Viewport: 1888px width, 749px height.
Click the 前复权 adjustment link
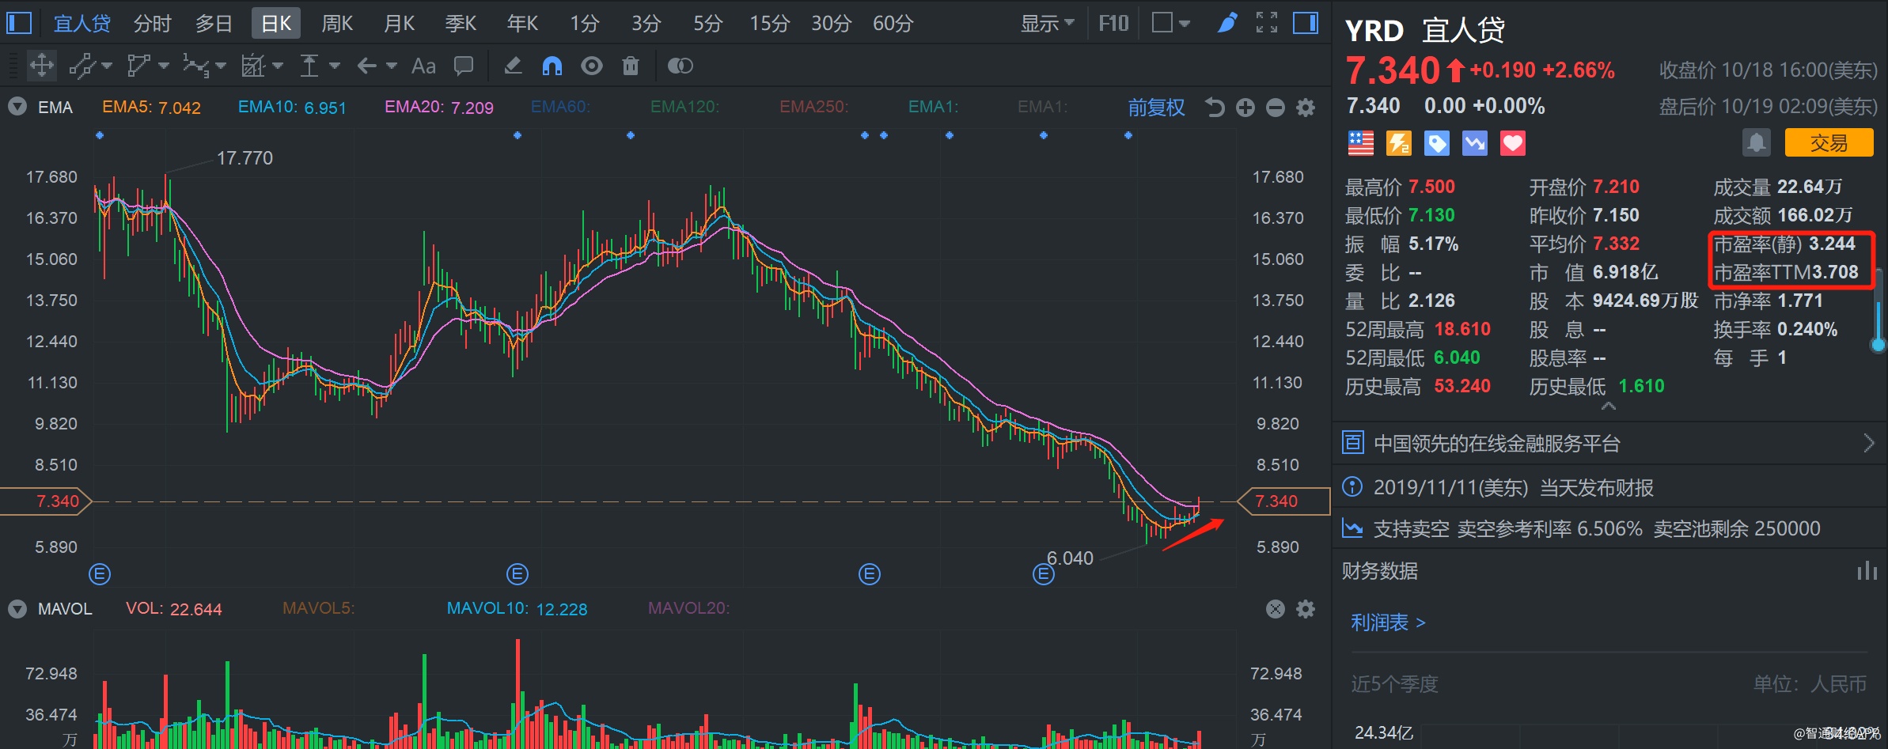(x=1156, y=108)
